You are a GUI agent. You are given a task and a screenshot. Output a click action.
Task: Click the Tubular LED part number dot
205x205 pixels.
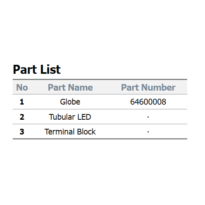click(x=148, y=117)
